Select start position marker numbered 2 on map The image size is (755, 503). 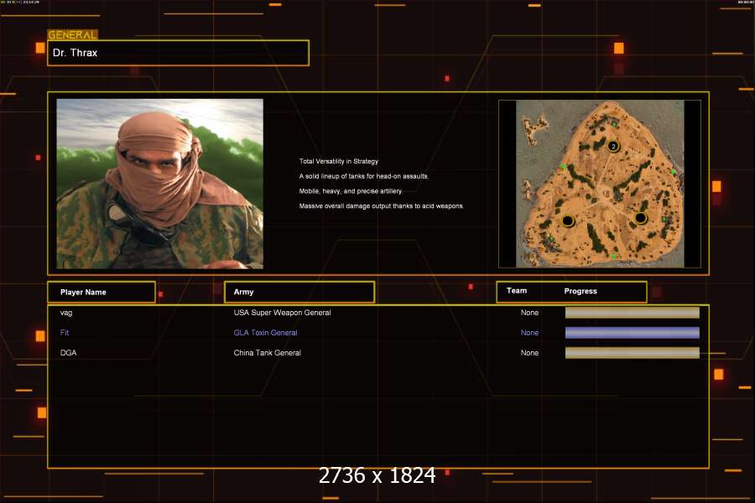pos(613,147)
